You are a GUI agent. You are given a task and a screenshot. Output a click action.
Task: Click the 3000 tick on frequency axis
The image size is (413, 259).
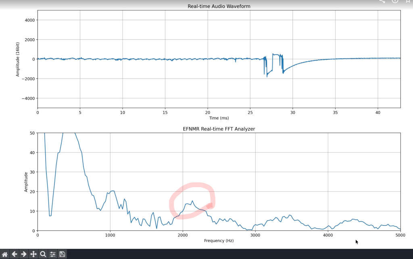coord(255,235)
